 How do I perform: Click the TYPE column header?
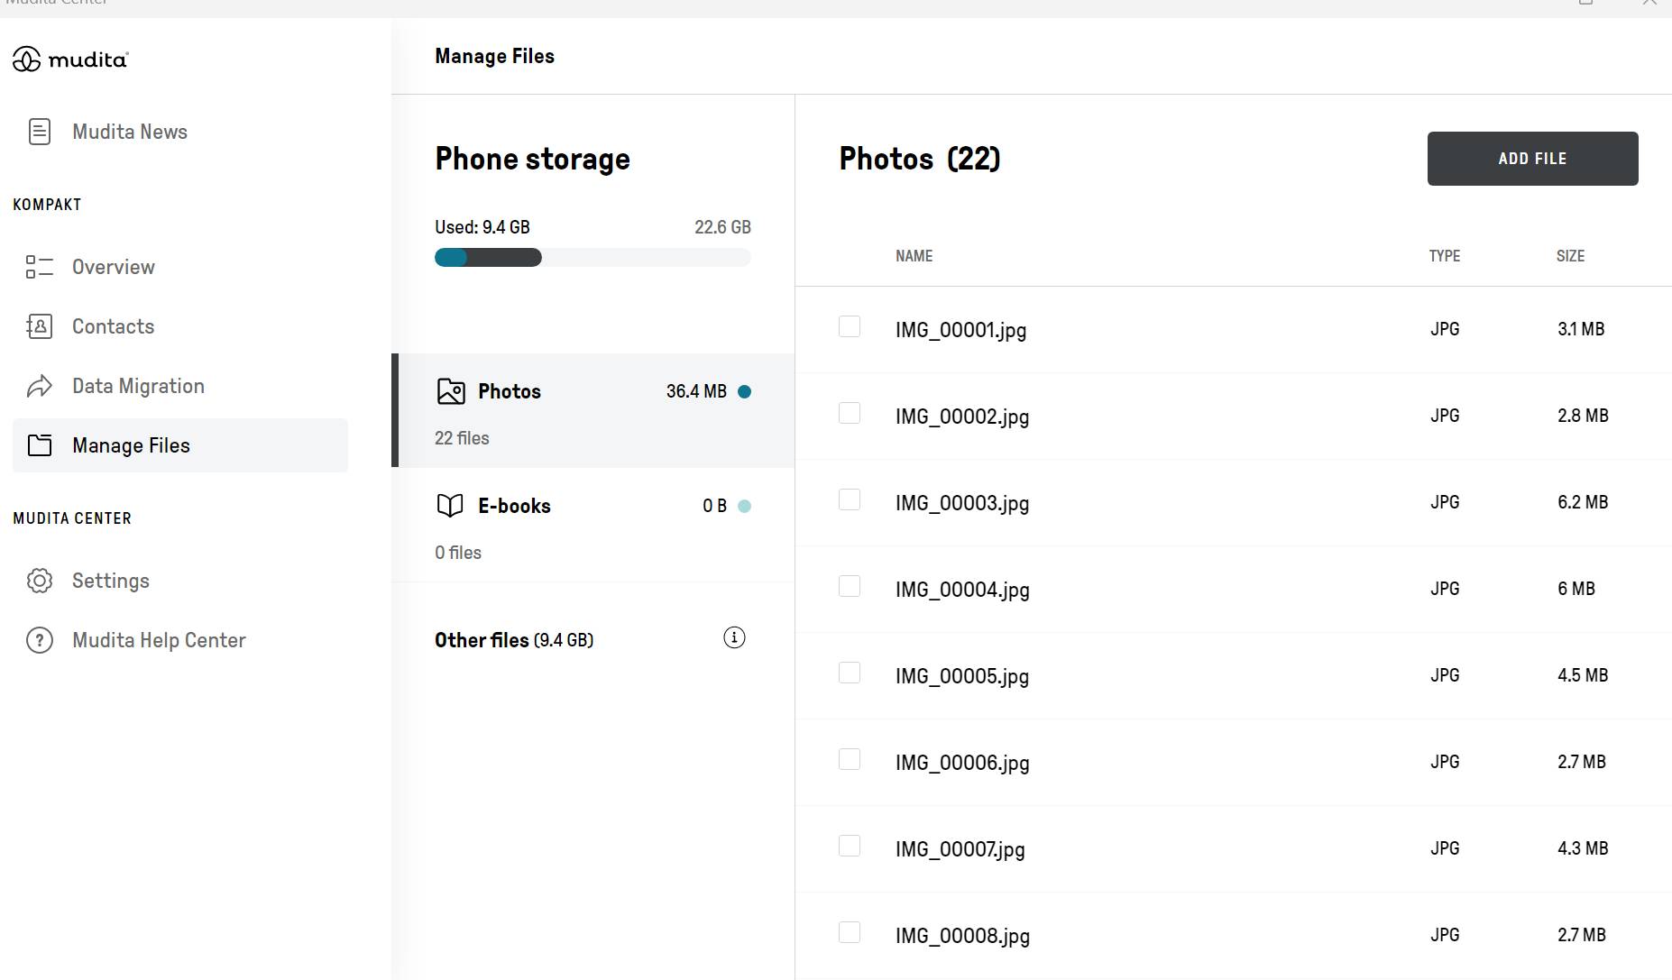click(x=1444, y=256)
